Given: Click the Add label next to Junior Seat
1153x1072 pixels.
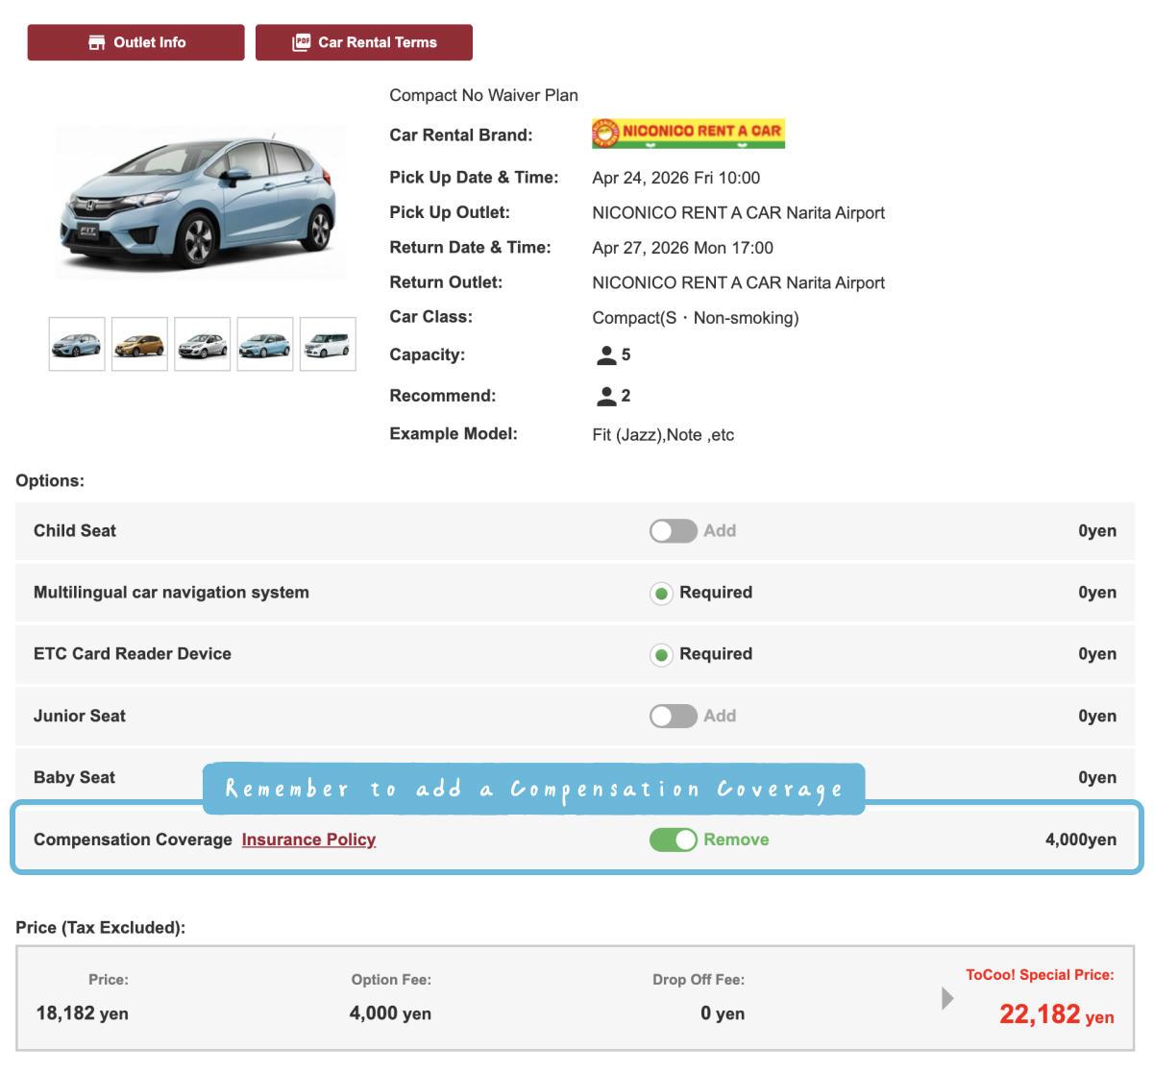Looking at the screenshot, I should [720, 716].
